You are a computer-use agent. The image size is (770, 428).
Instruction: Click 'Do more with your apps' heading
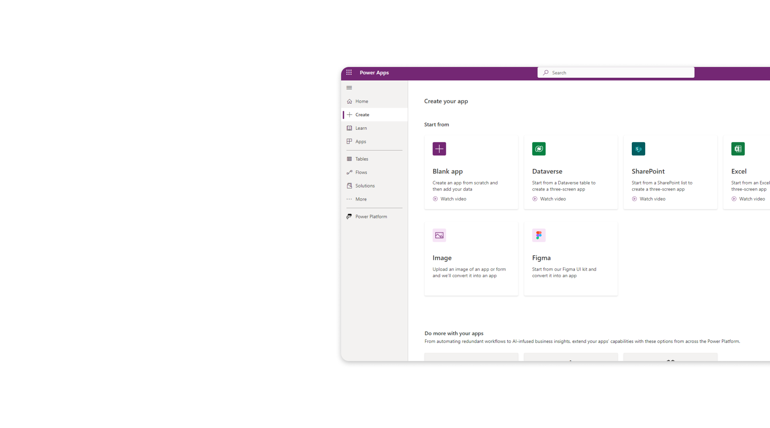point(454,333)
